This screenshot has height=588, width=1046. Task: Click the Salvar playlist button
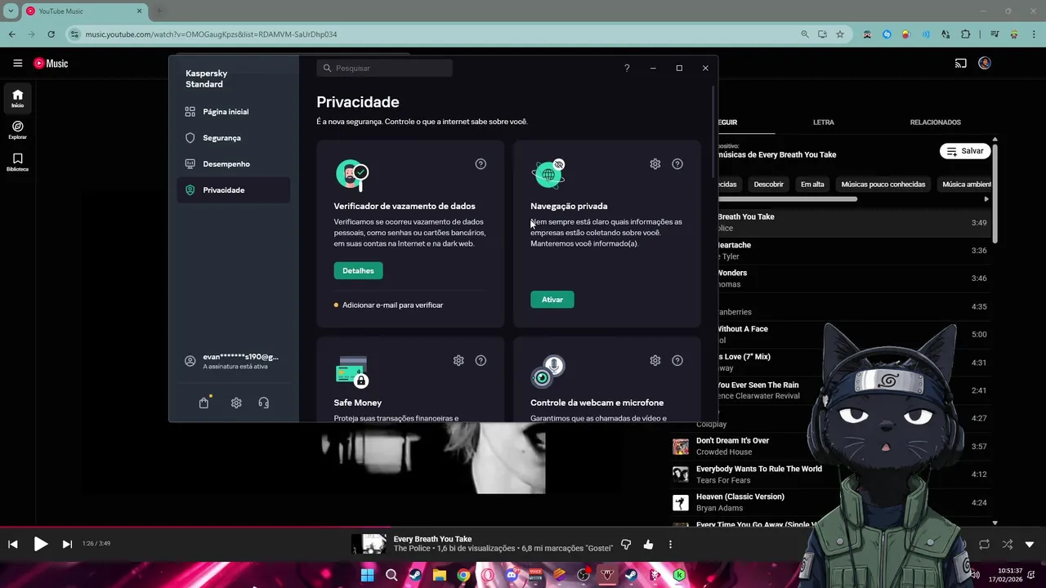click(x=965, y=151)
